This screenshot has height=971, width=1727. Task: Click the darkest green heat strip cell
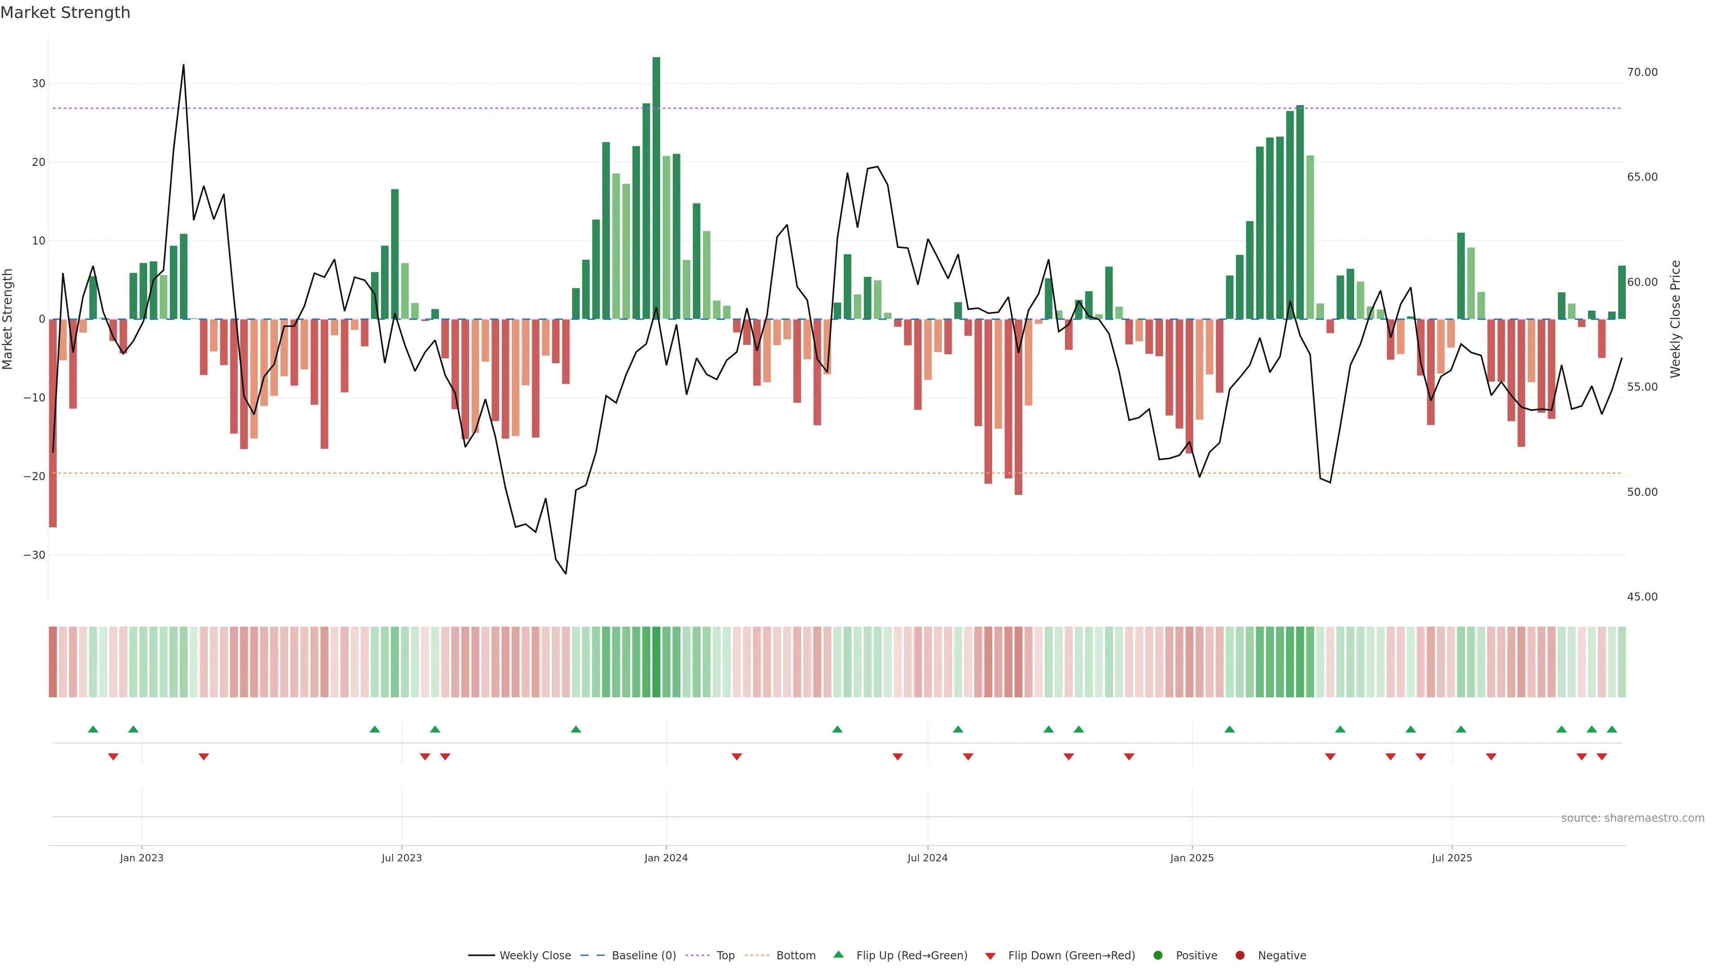tap(656, 662)
